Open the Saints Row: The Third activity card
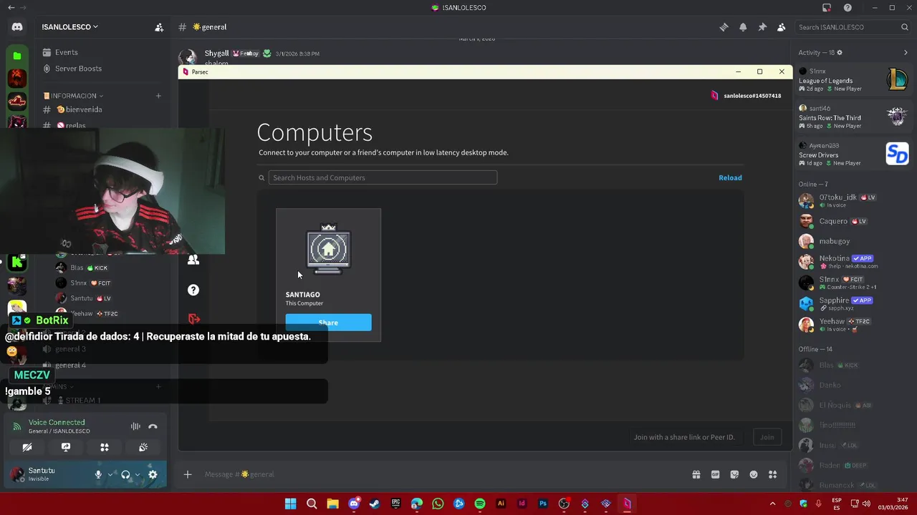The width and height of the screenshot is (917, 515). pyautogui.click(x=853, y=117)
